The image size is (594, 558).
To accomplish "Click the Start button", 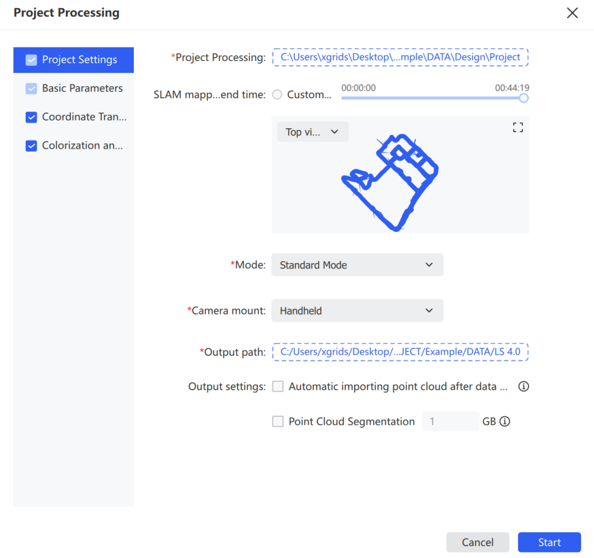I will click(550, 543).
